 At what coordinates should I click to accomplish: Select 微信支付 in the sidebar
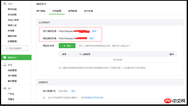pos(16,57)
